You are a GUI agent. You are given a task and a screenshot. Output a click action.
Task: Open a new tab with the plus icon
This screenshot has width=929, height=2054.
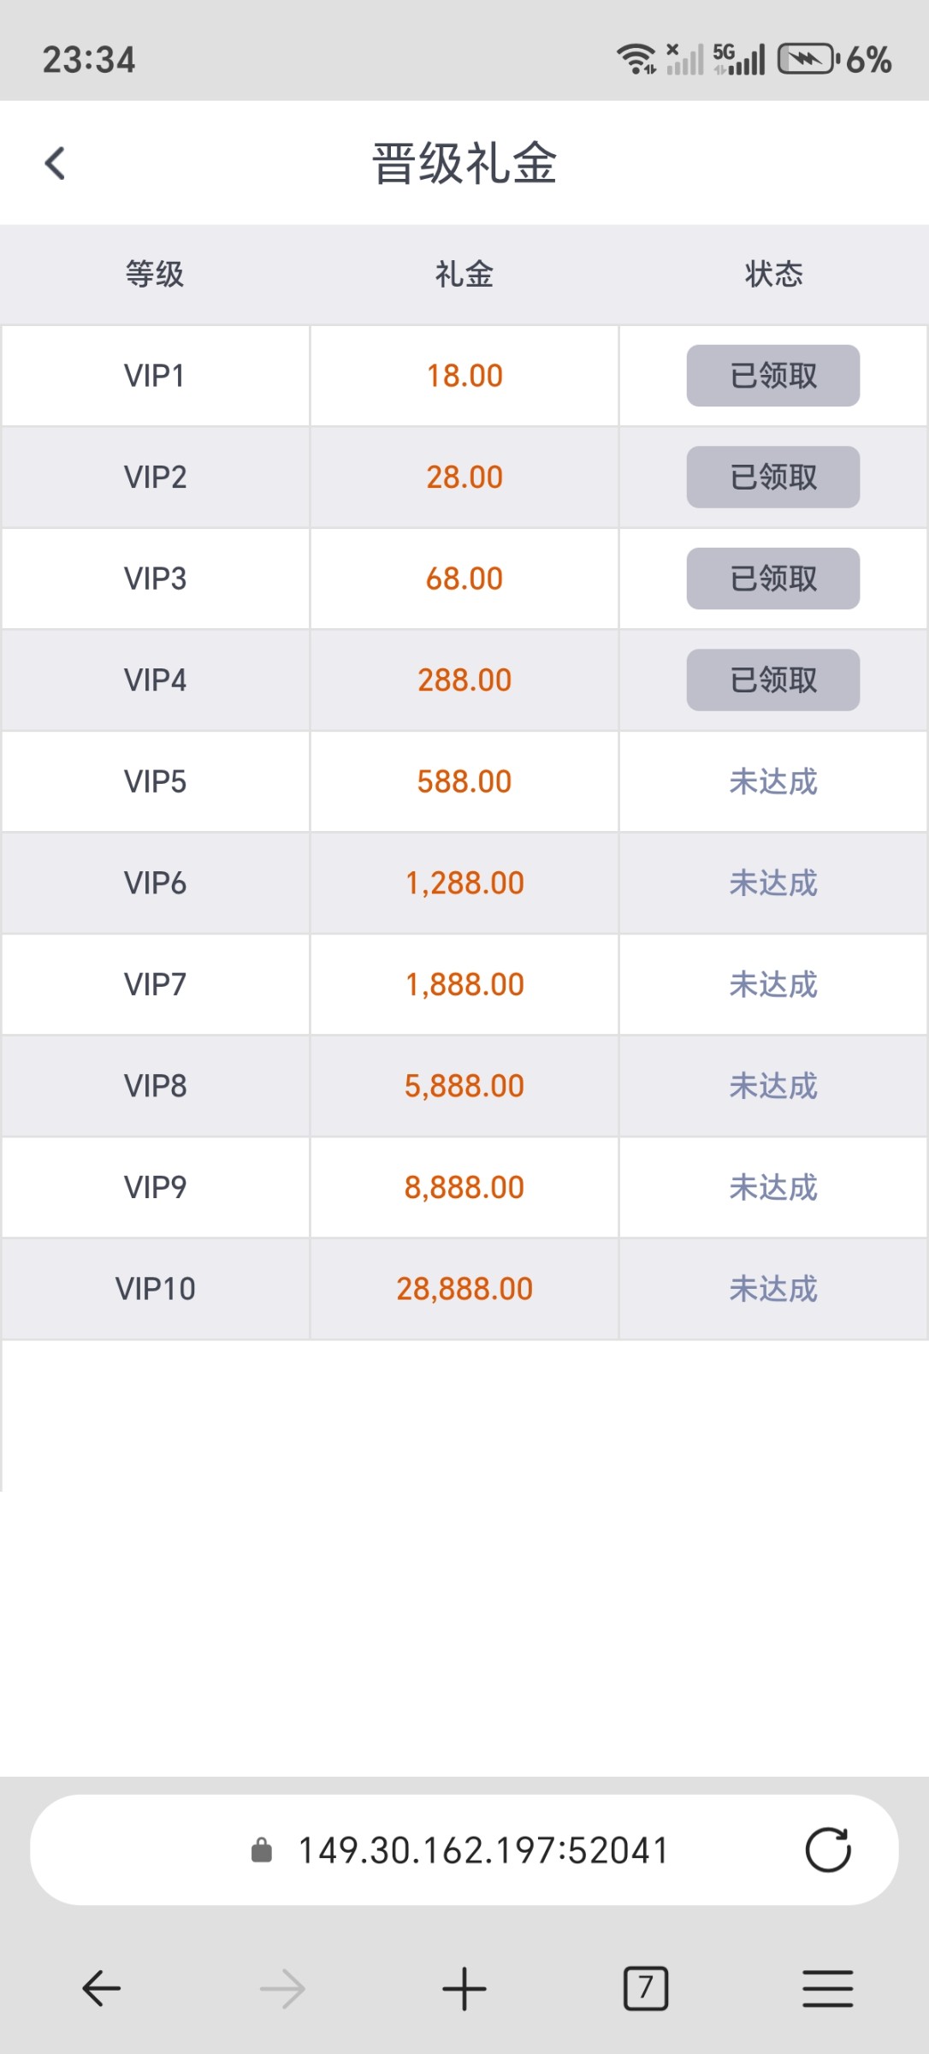click(x=464, y=1988)
